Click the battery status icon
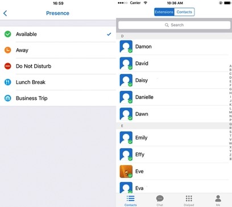 pyautogui.click(x=227, y=3)
